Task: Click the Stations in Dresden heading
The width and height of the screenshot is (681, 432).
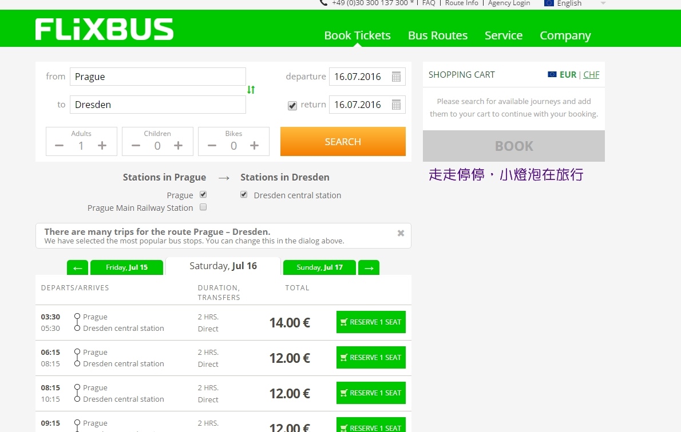Action: (x=285, y=177)
